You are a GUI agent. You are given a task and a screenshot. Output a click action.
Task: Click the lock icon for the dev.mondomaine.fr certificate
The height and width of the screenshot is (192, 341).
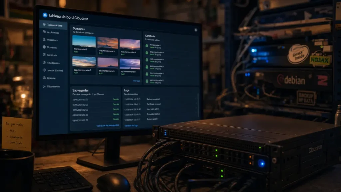(x=147, y=74)
